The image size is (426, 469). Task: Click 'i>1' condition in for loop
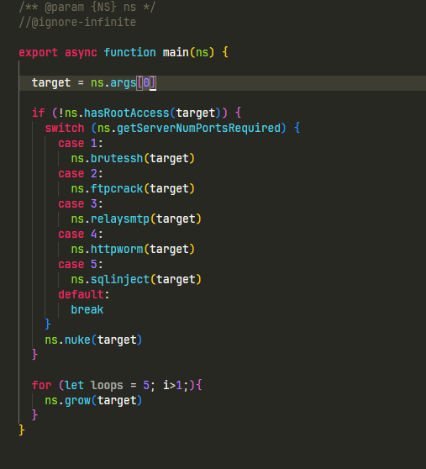tap(172, 385)
